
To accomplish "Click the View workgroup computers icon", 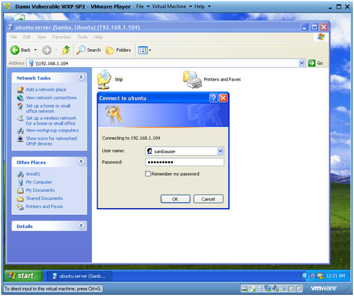I will coord(20,130).
